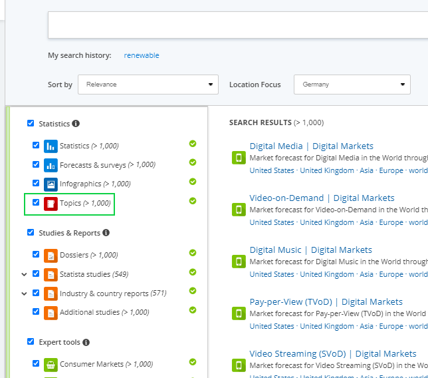
Task: Click the green mobile icon beside Digital Media result
Action: pos(239,158)
